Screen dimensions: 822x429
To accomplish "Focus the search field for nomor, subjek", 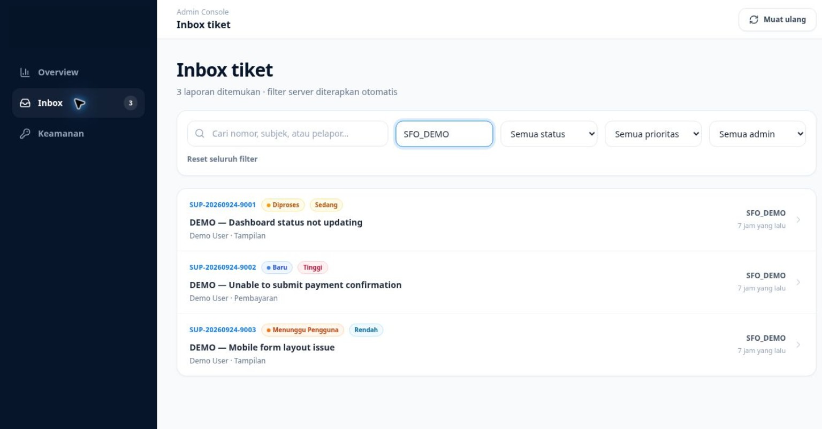I will pyautogui.click(x=287, y=134).
